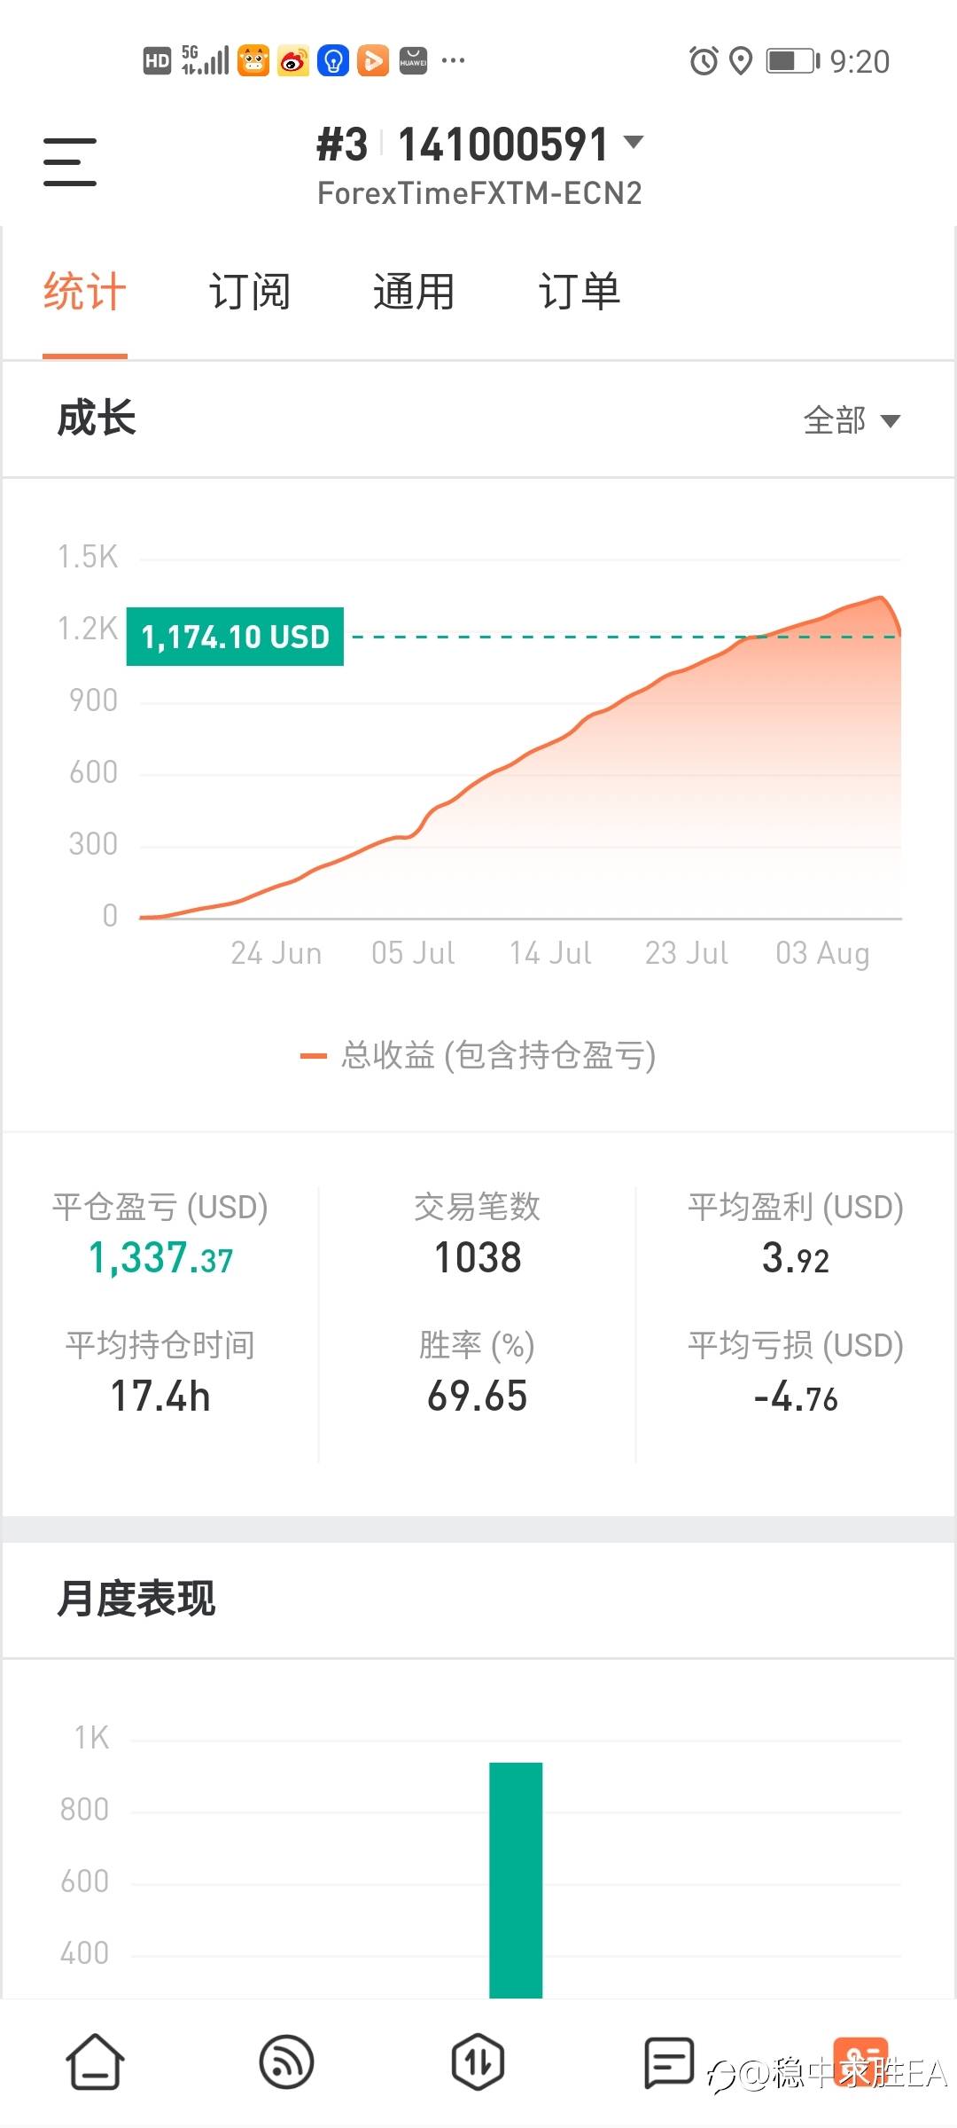Tap the alarm clock status icon
This screenshot has height=2128, width=957.
[704, 60]
